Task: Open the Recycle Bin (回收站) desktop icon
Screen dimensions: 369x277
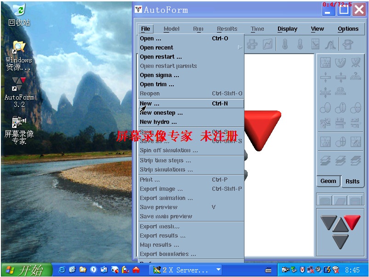Action: pyautogui.click(x=19, y=15)
